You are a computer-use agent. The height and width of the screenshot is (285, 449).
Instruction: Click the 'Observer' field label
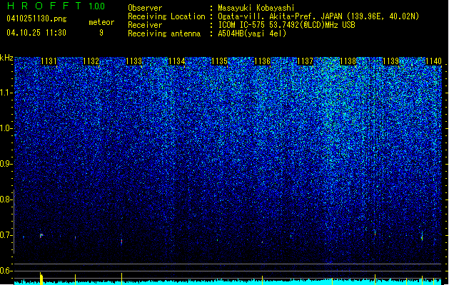tap(145, 8)
